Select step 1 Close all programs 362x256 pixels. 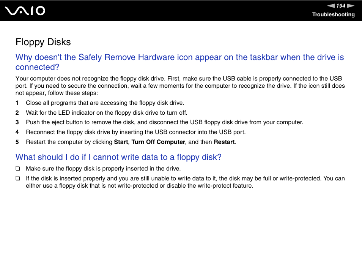point(100,103)
